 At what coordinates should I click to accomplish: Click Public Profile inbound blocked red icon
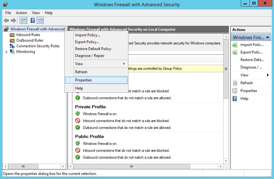coord(78,150)
